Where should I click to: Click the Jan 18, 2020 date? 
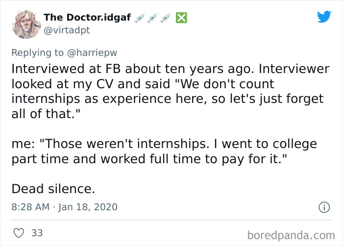coord(88,207)
